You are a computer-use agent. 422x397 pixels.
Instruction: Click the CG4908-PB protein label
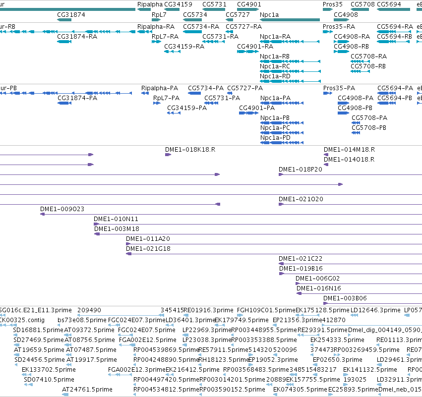coord(355,108)
